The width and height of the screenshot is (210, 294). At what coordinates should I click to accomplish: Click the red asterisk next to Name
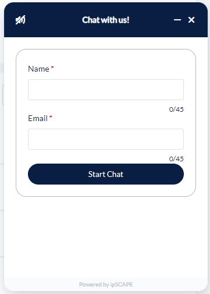(x=52, y=68)
